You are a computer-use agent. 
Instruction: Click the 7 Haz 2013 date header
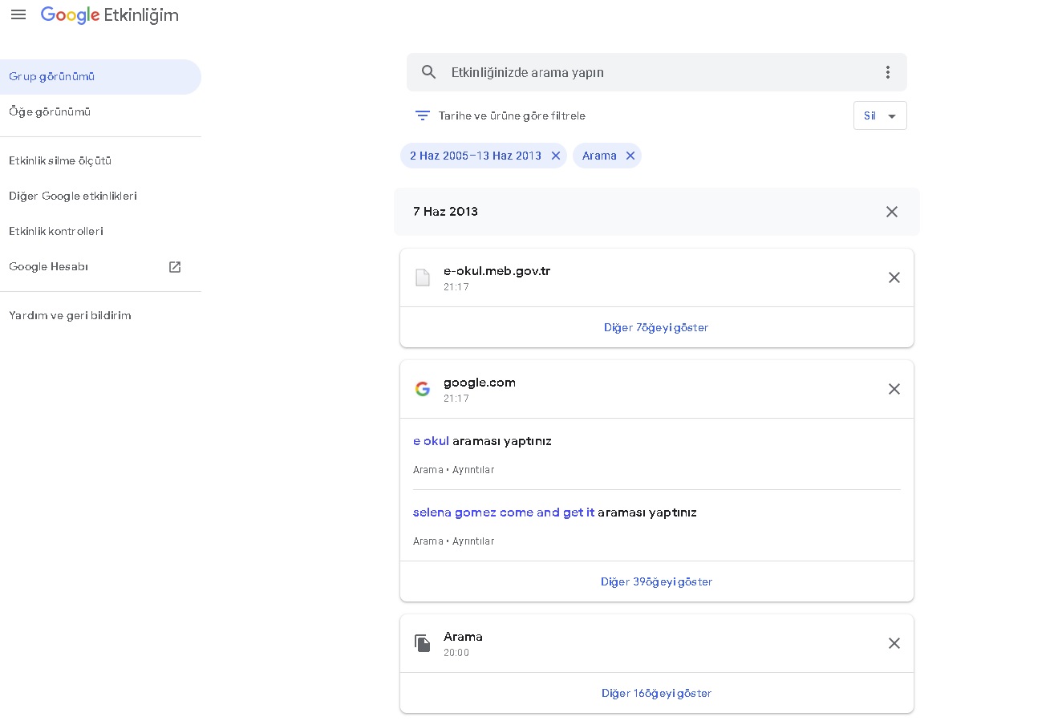click(445, 212)
